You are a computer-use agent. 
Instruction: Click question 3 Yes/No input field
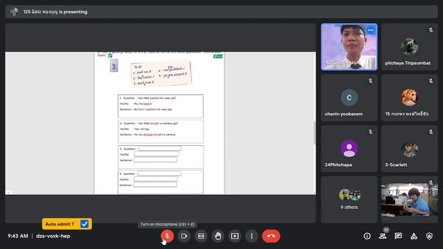click(x=156, y=154)
